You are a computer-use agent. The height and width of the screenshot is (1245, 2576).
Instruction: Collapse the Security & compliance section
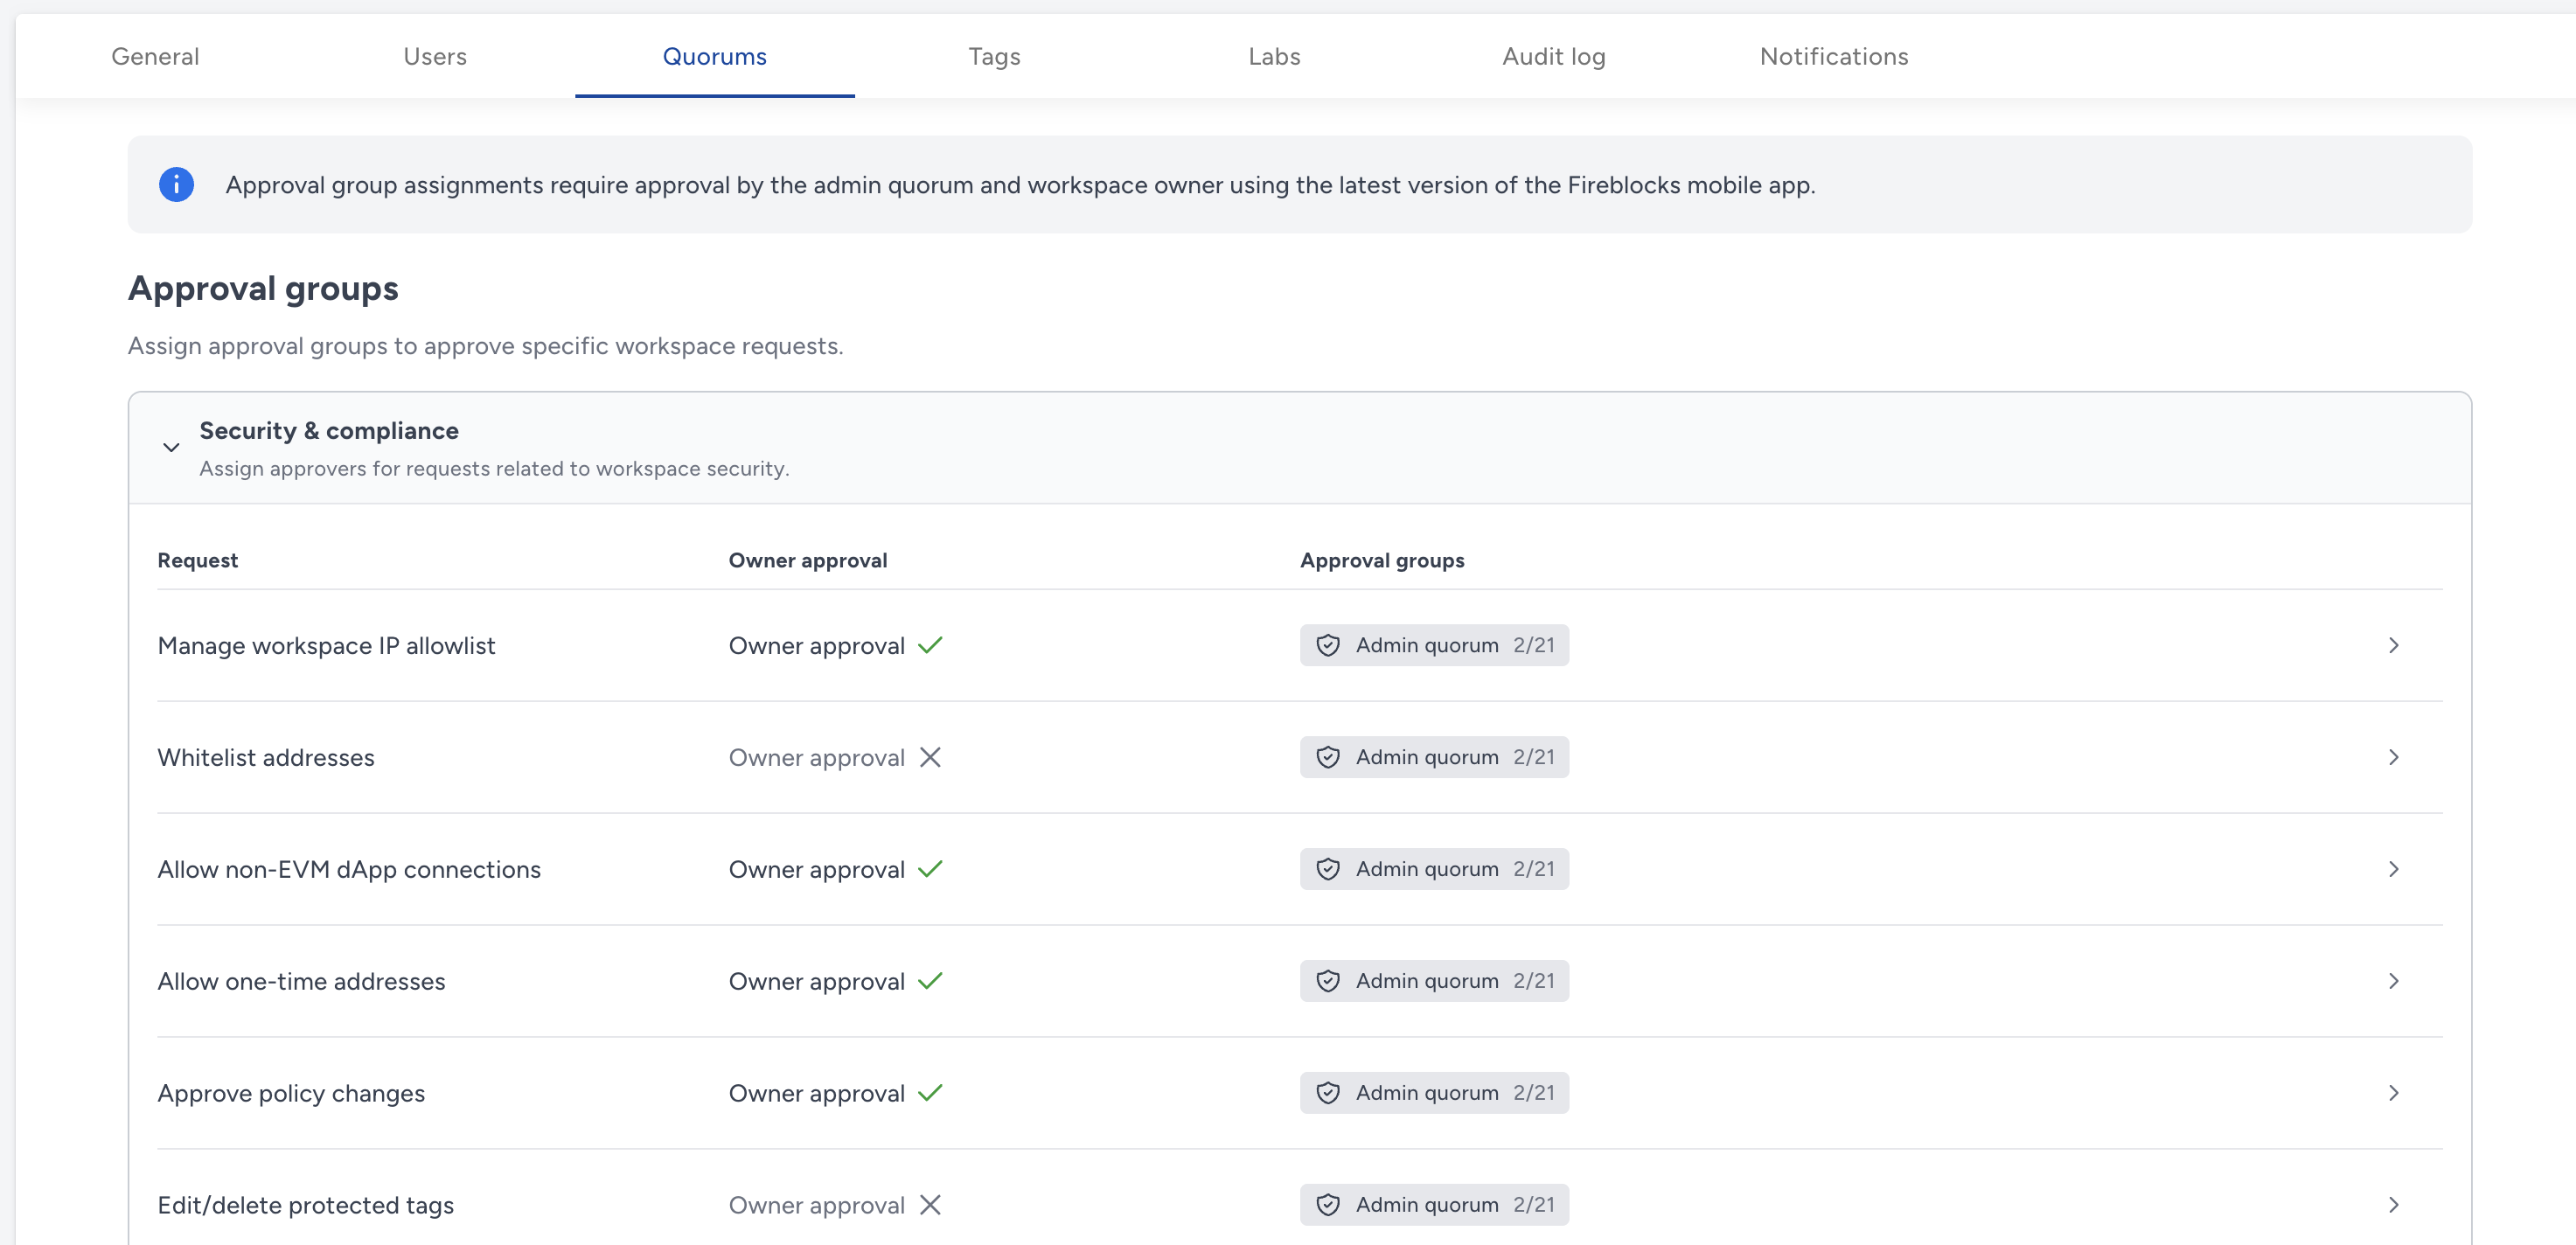click(x=171, y=448)
